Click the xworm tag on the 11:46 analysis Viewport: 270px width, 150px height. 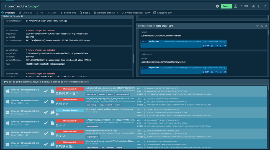pyautogui.click(x=117, y=105)
